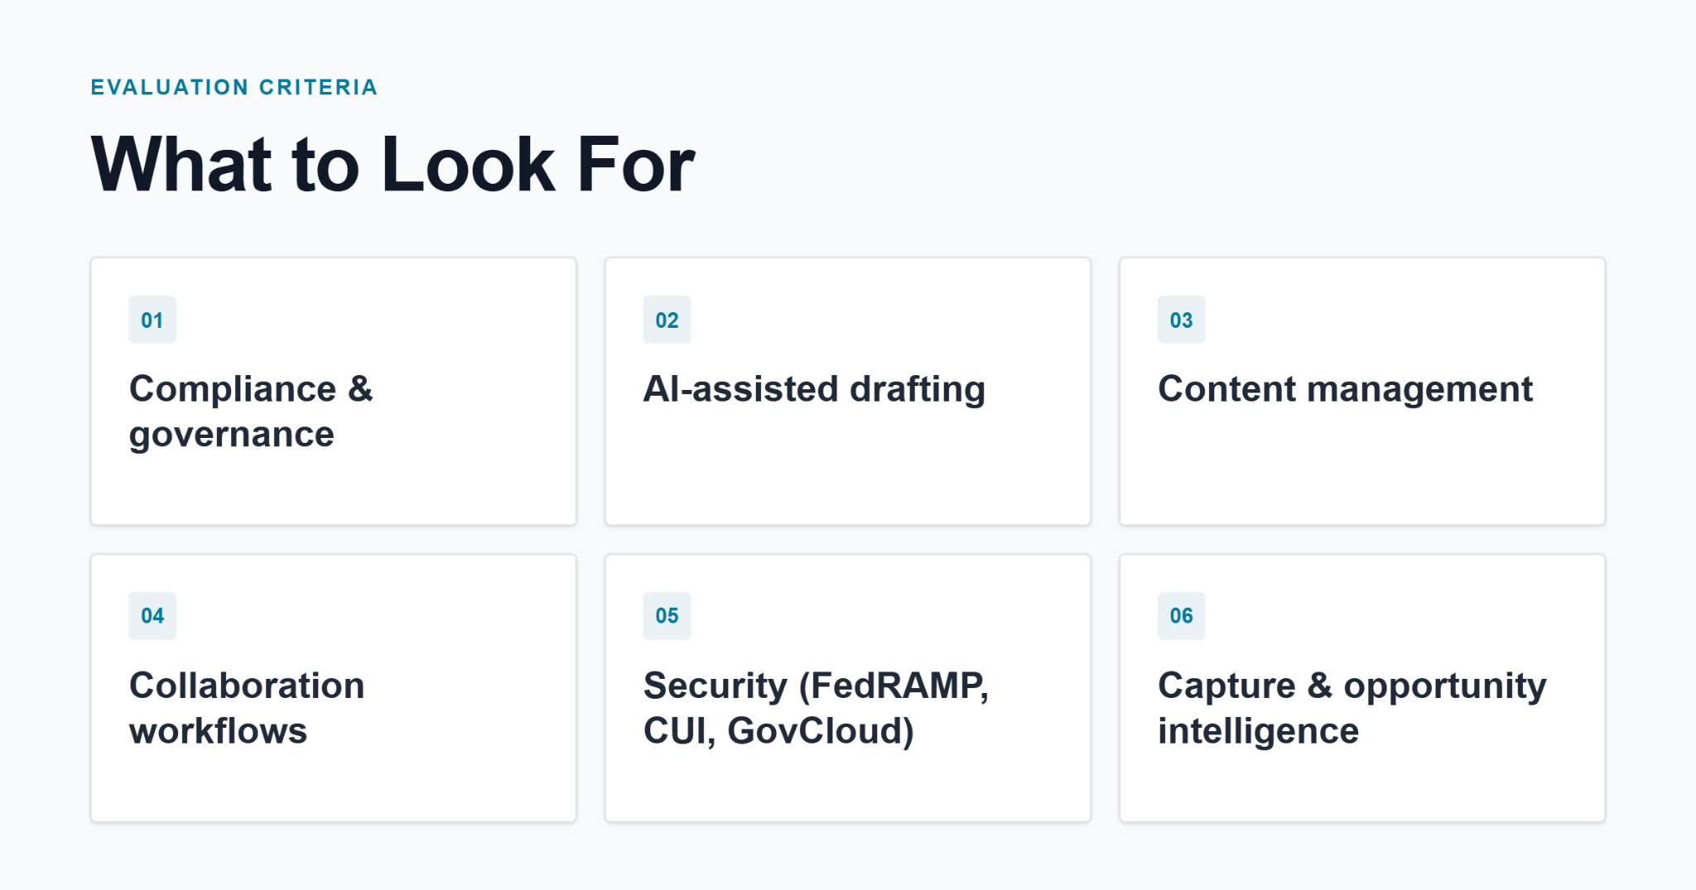The height and width of the screenshot is (890, 1696).
Task: Select the Capture & opportunity intelligence title
Action: point(1351,708)
